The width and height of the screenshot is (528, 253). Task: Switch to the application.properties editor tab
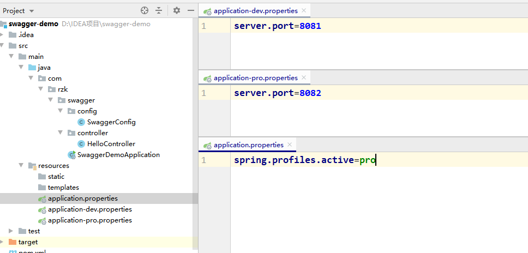[249, 144]
